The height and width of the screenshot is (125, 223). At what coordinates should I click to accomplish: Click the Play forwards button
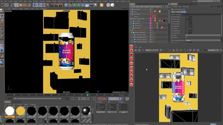pos(84,99)
